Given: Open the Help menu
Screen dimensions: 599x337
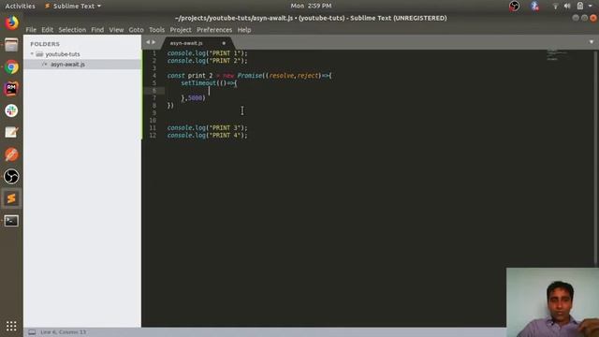Looking at the screenshot, I should [x=244, y=30].
